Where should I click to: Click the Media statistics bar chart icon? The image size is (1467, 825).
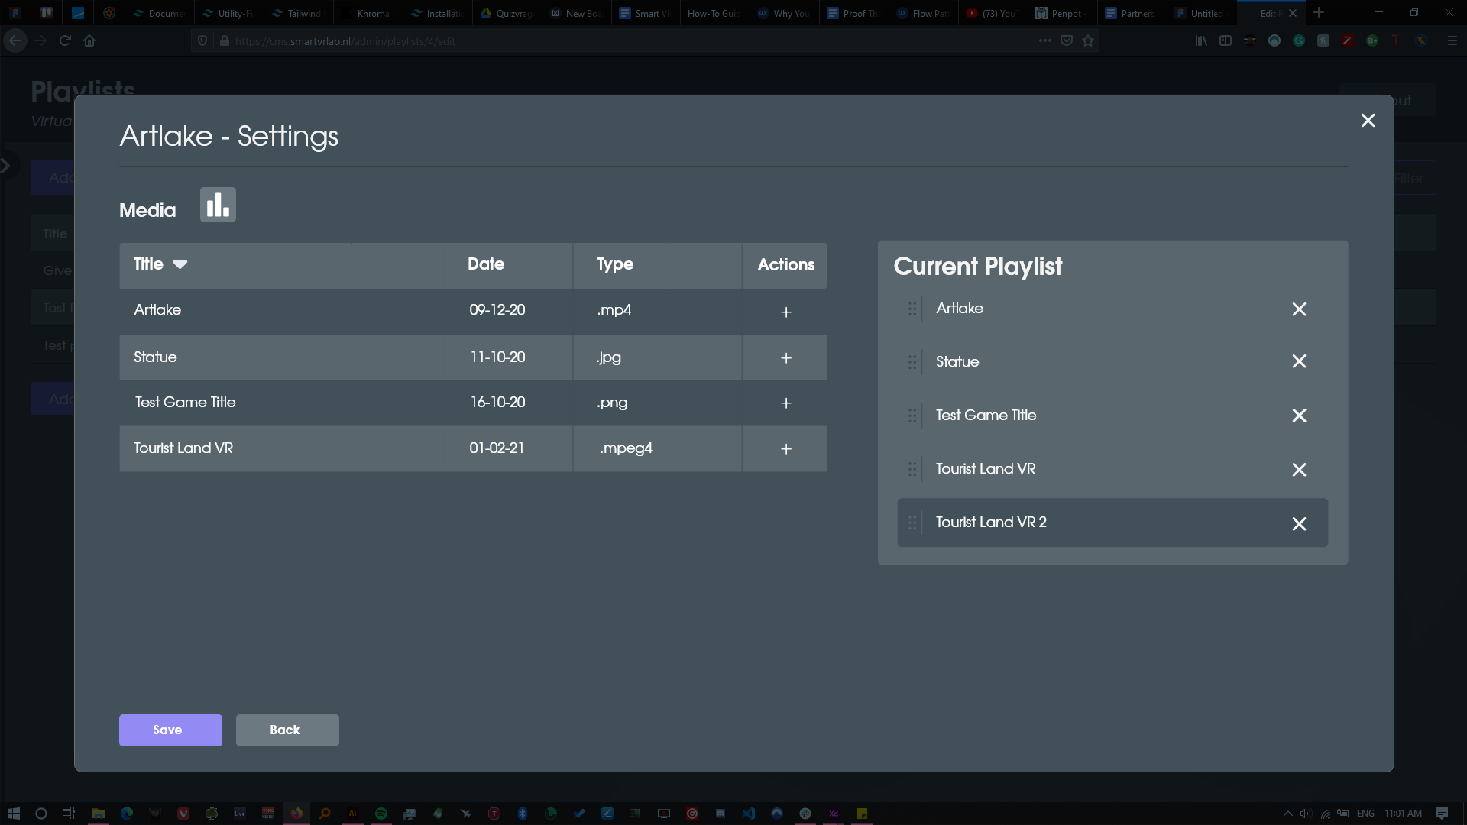point(218,205)
